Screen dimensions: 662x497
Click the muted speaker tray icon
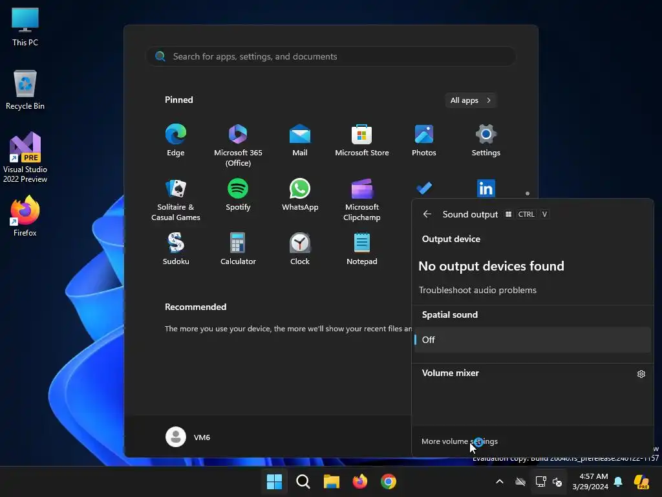click(x=557, y=481)
